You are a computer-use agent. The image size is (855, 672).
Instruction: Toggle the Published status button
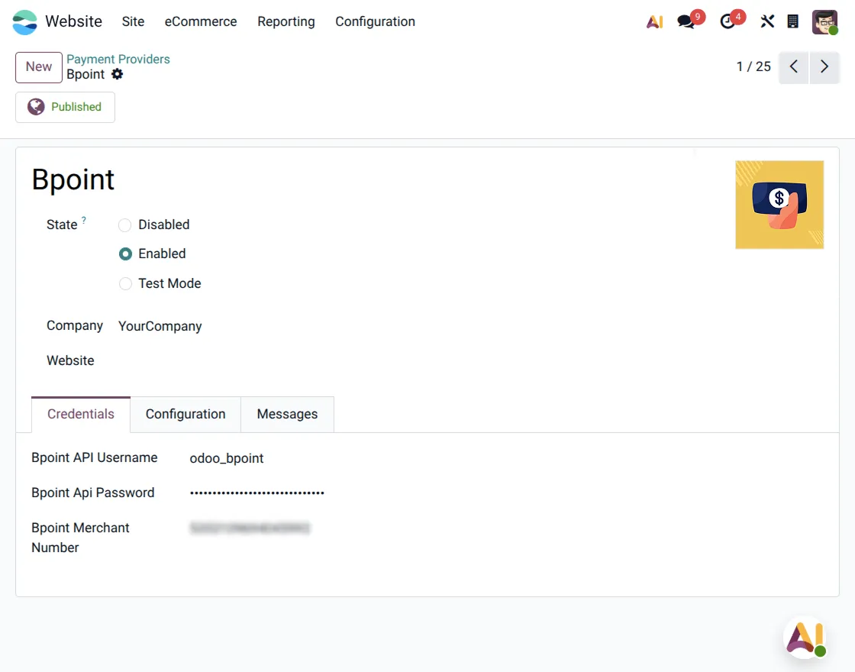65,107
